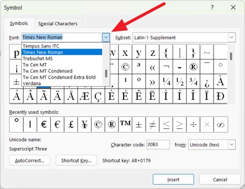Viewport: 245px width, 189px height.
Task: Pick the copyright sign in recently used symbols
Action: (x=98, y=124)
